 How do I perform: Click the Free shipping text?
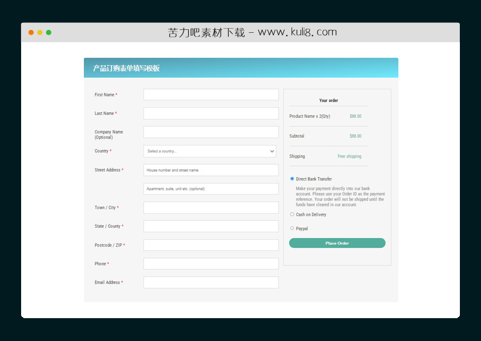pos(349,156)
